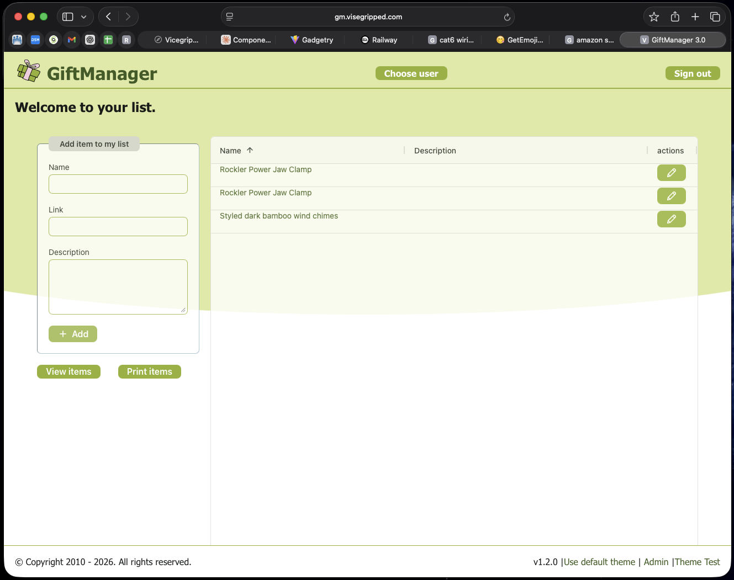Image resolution: width=734 pixels, height=580 pixels.
Task: Click the Add button
Action: (x=73, y=334)
